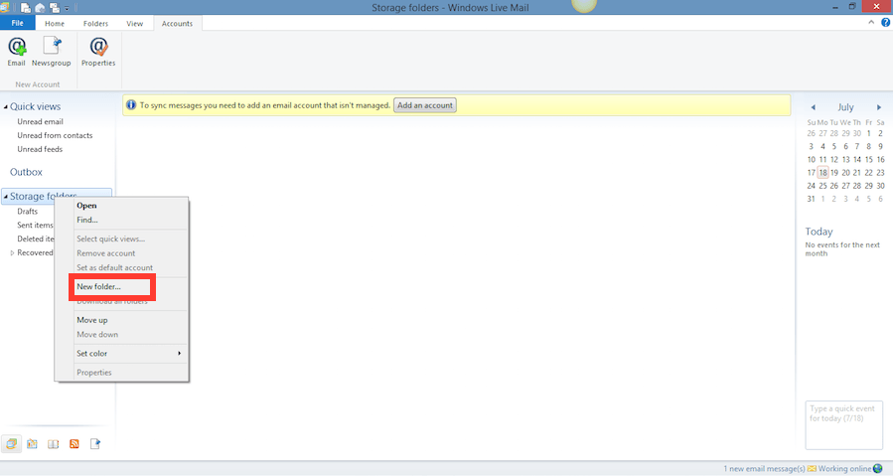This screenshot has height=476, width=893.
Task: Add a Newsgroup account
Action: click(x=52, y=52)
